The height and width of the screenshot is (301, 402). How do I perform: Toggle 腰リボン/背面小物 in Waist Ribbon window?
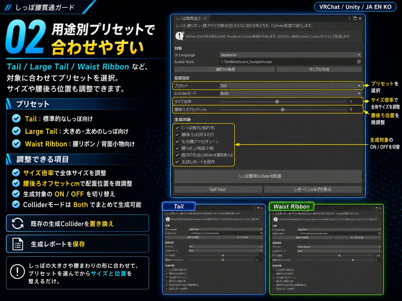[274, 281]
